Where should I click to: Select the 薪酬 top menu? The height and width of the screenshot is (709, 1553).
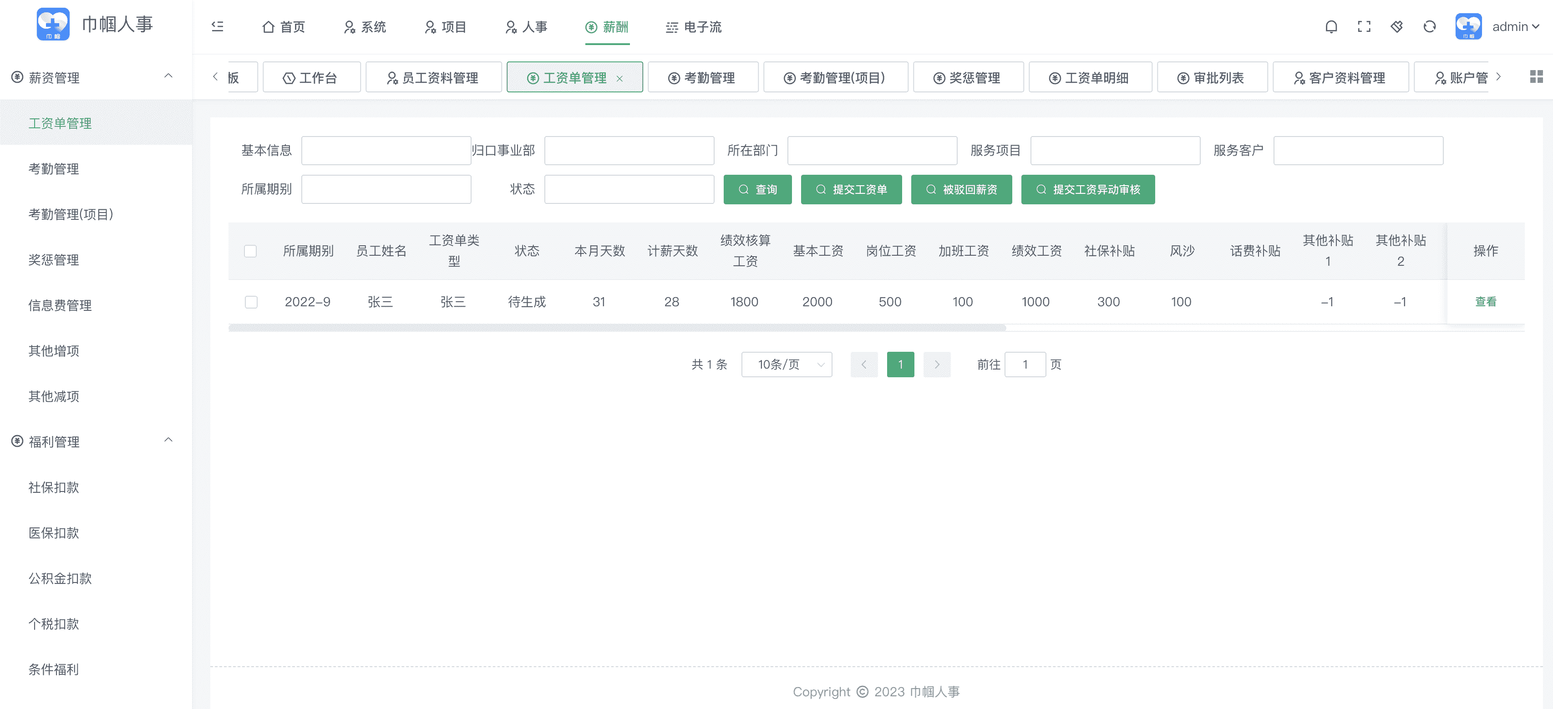607,26
